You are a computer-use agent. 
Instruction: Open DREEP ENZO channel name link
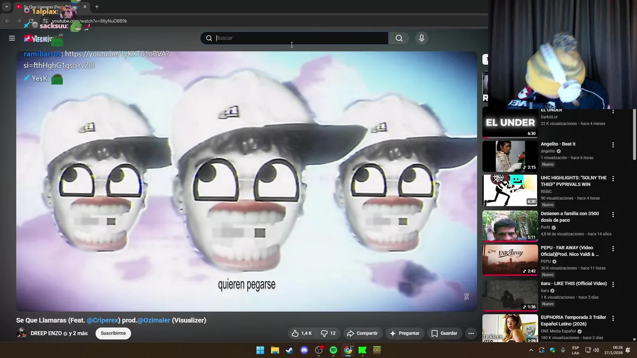click(46, 333)
